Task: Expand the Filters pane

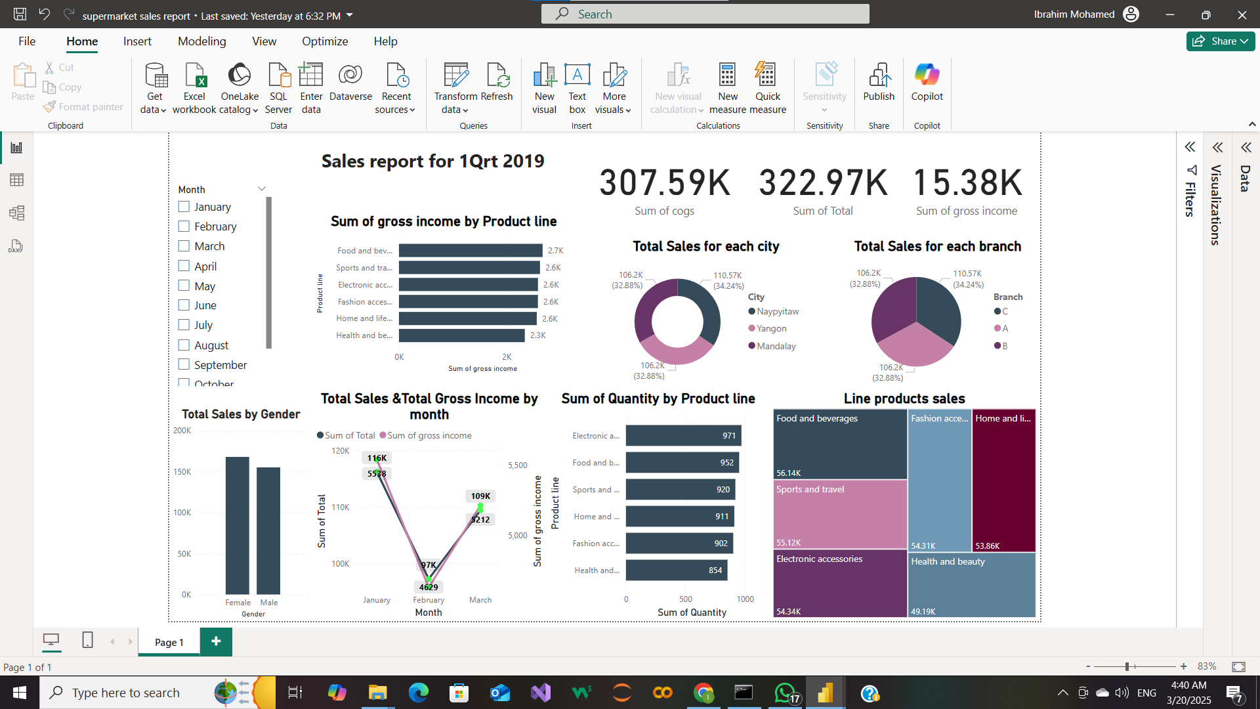Action: (x=1190, y=147)
